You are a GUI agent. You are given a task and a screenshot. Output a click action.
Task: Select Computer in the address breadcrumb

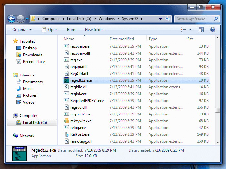tap(51, 19)
